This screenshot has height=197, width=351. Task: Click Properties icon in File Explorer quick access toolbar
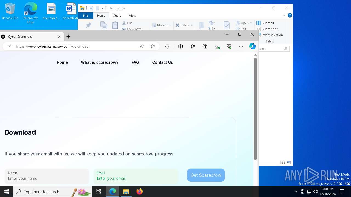(x=91, y=8)
